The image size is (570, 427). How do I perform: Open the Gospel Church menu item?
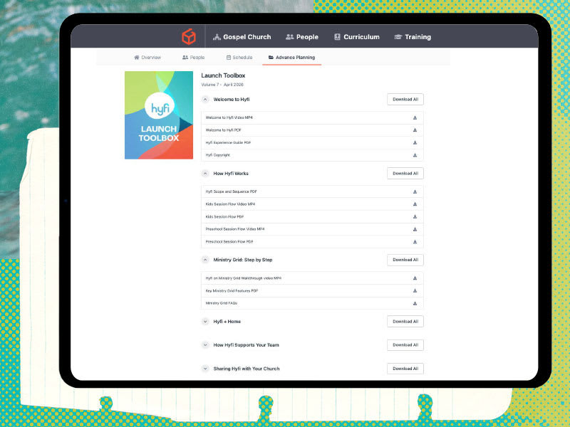pyautogui.click(x=242, y=37)
